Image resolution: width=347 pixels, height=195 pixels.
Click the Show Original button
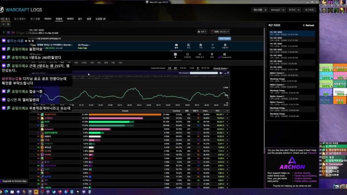(224, 39)
